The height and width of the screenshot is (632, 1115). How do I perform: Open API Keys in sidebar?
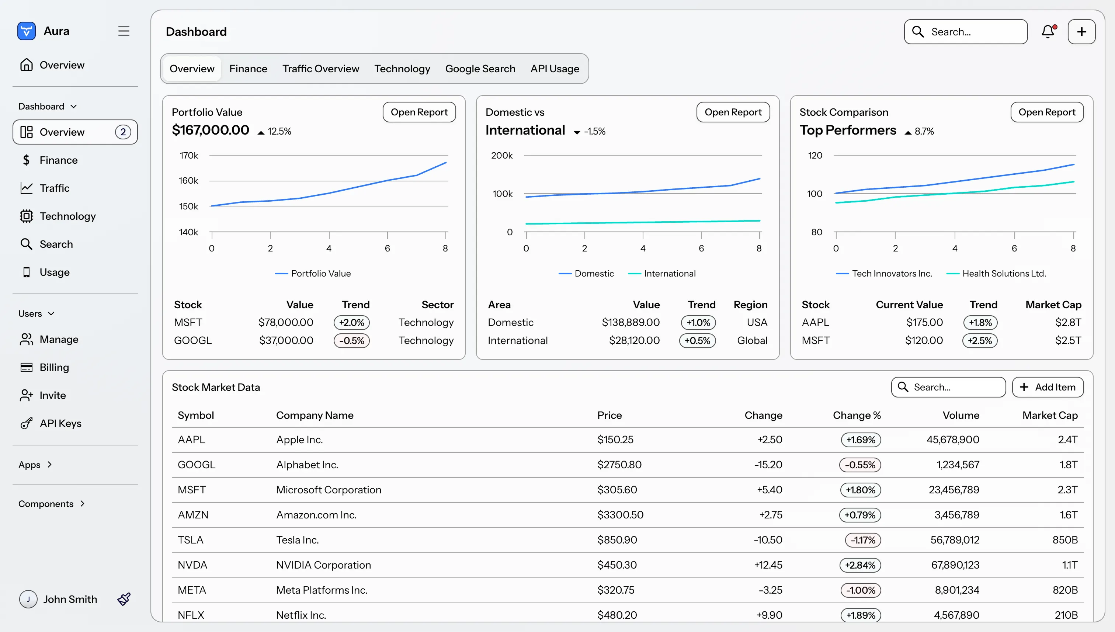point(60,423)
